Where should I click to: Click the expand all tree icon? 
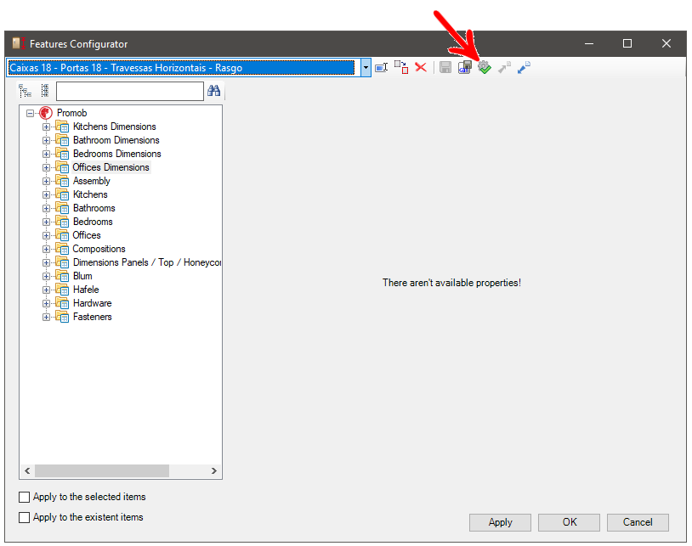(x=26, y=91)
